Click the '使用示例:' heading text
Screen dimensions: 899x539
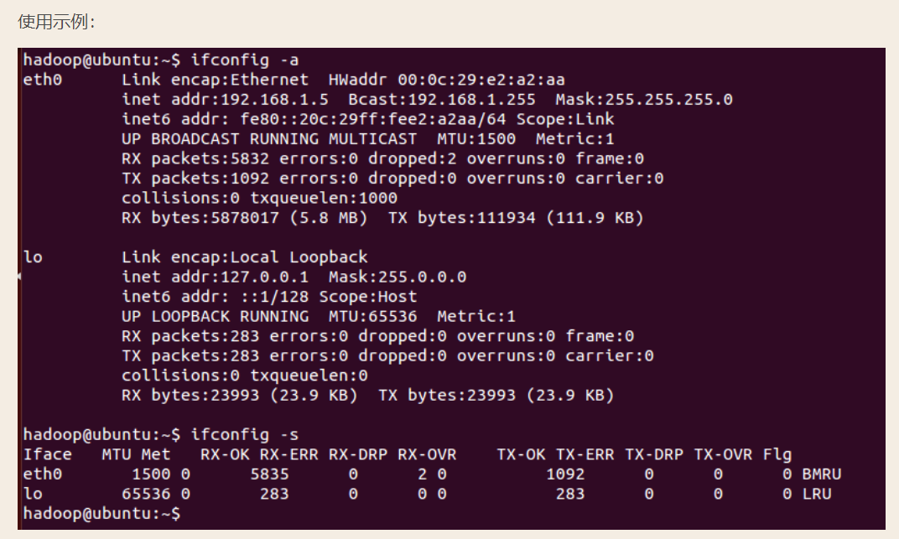tap(57, 22)
